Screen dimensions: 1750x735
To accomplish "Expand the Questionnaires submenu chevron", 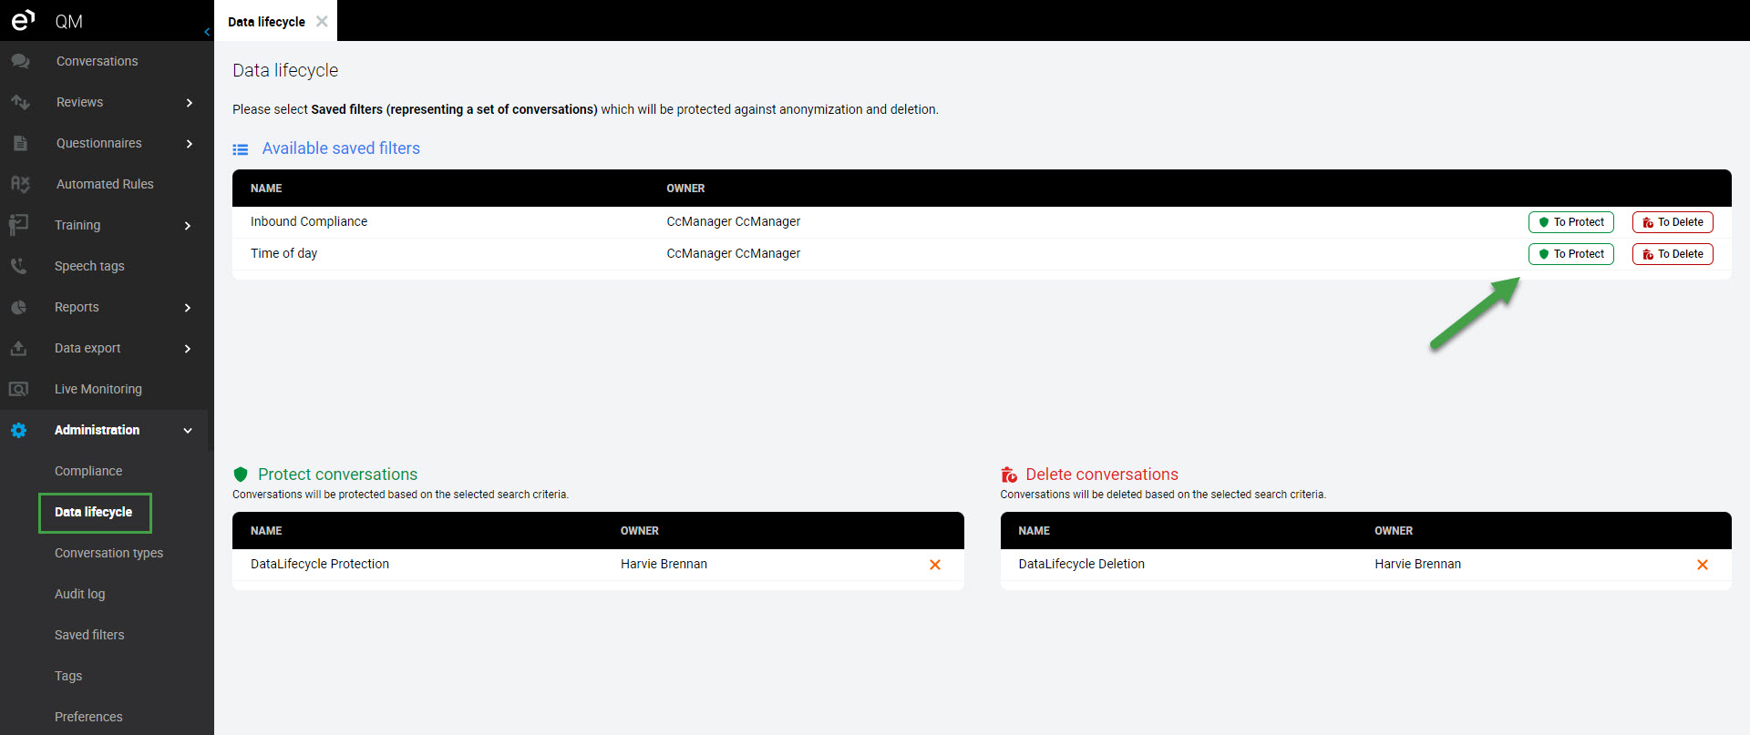I will click(189, 144).
